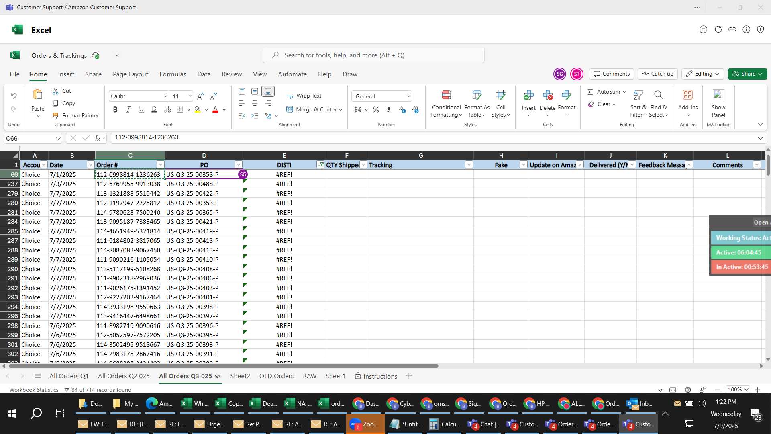This screenshot has width=771, height=434.
Task: Click the Add-ins grid icon
Action: click(687, 95)
